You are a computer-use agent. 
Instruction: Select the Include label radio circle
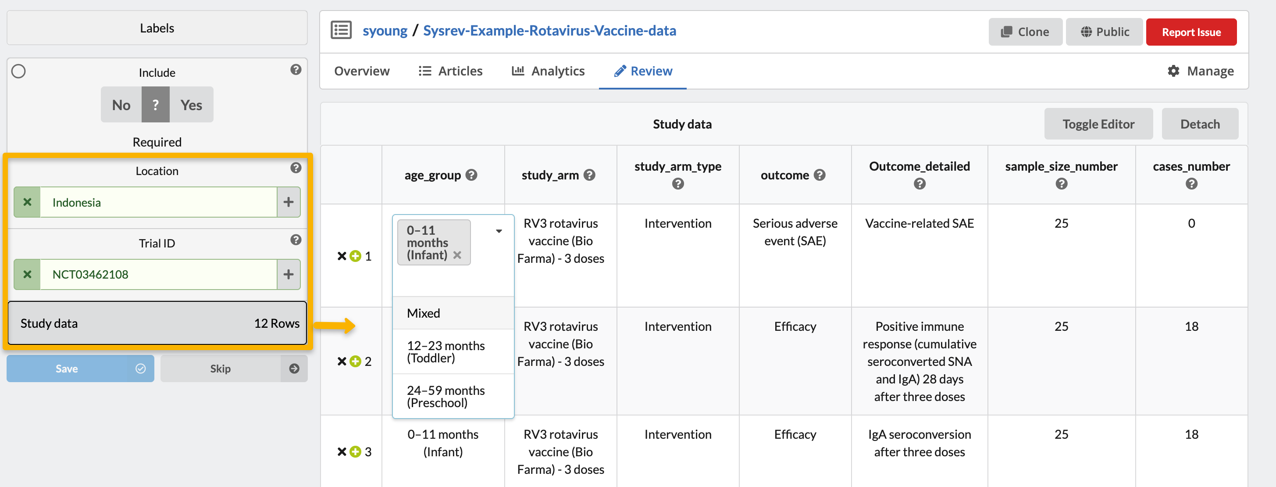[19, 72]
